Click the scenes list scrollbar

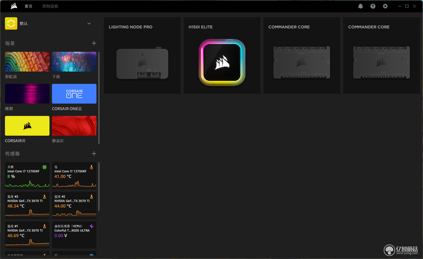[x=99, y=98]
